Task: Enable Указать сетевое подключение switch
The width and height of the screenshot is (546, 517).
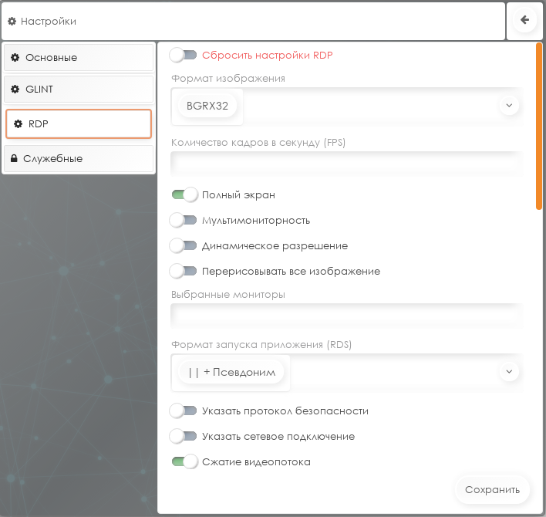Action: click(x=184, y=437)
